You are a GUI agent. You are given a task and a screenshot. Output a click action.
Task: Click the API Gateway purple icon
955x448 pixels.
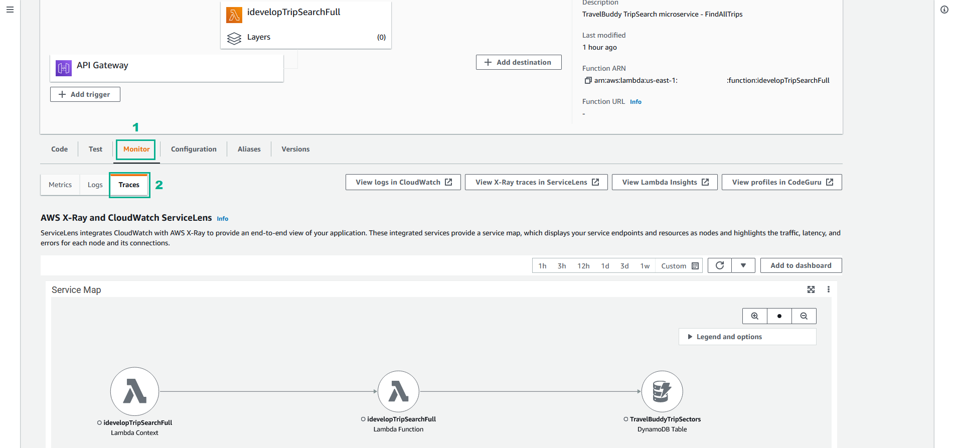tap(64, 68)
